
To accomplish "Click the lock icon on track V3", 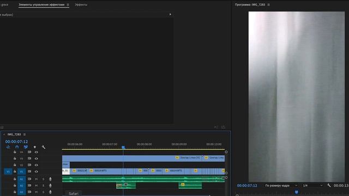I will click(x=15, y=158).
